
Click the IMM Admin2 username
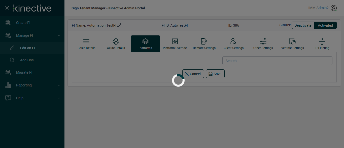pyautogui.click(x=318, y=8)
